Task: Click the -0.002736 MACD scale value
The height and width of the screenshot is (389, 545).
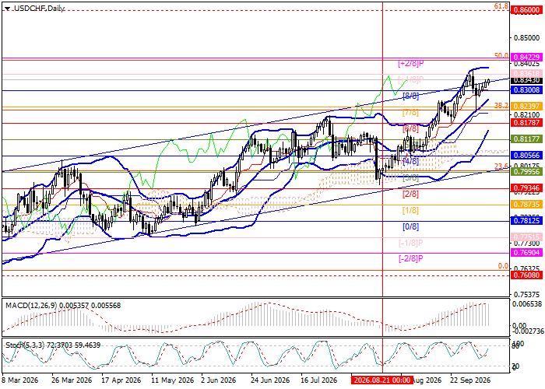Action: (527, 331)
